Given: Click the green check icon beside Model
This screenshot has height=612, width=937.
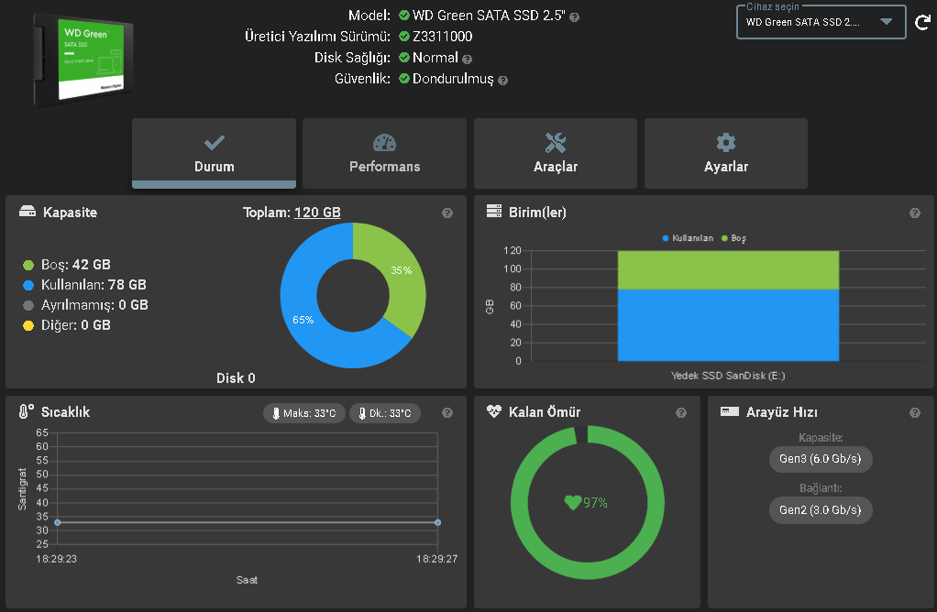Looking at the screenshot, I should click(404, 15).
